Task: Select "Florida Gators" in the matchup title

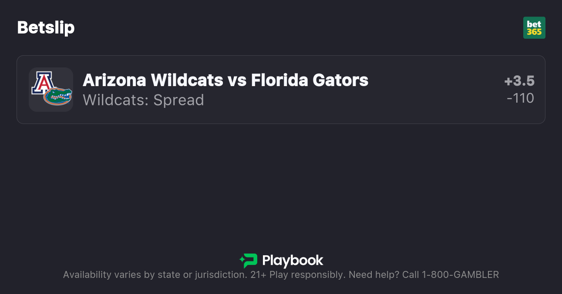Action: [x=310, y=80]
